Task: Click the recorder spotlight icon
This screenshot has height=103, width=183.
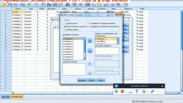Action: click(x=137, y=92)
